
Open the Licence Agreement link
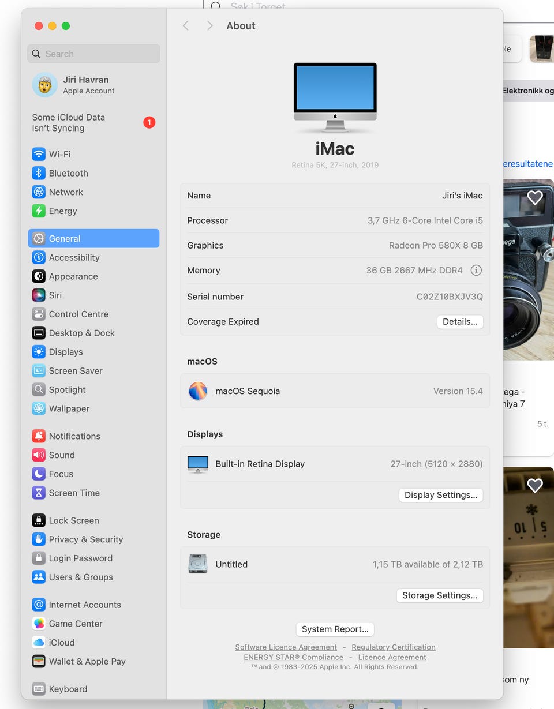(392, 657)
